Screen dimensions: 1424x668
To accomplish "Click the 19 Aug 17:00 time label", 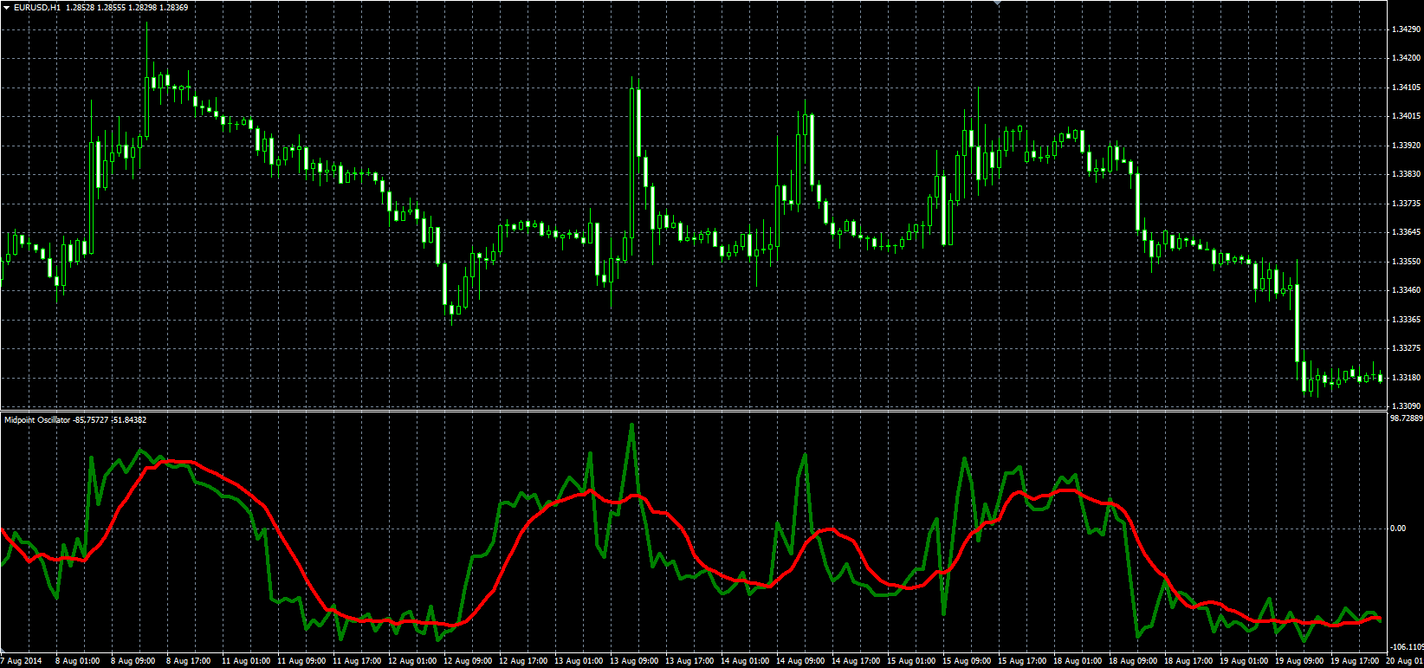I will [1355, 661].
